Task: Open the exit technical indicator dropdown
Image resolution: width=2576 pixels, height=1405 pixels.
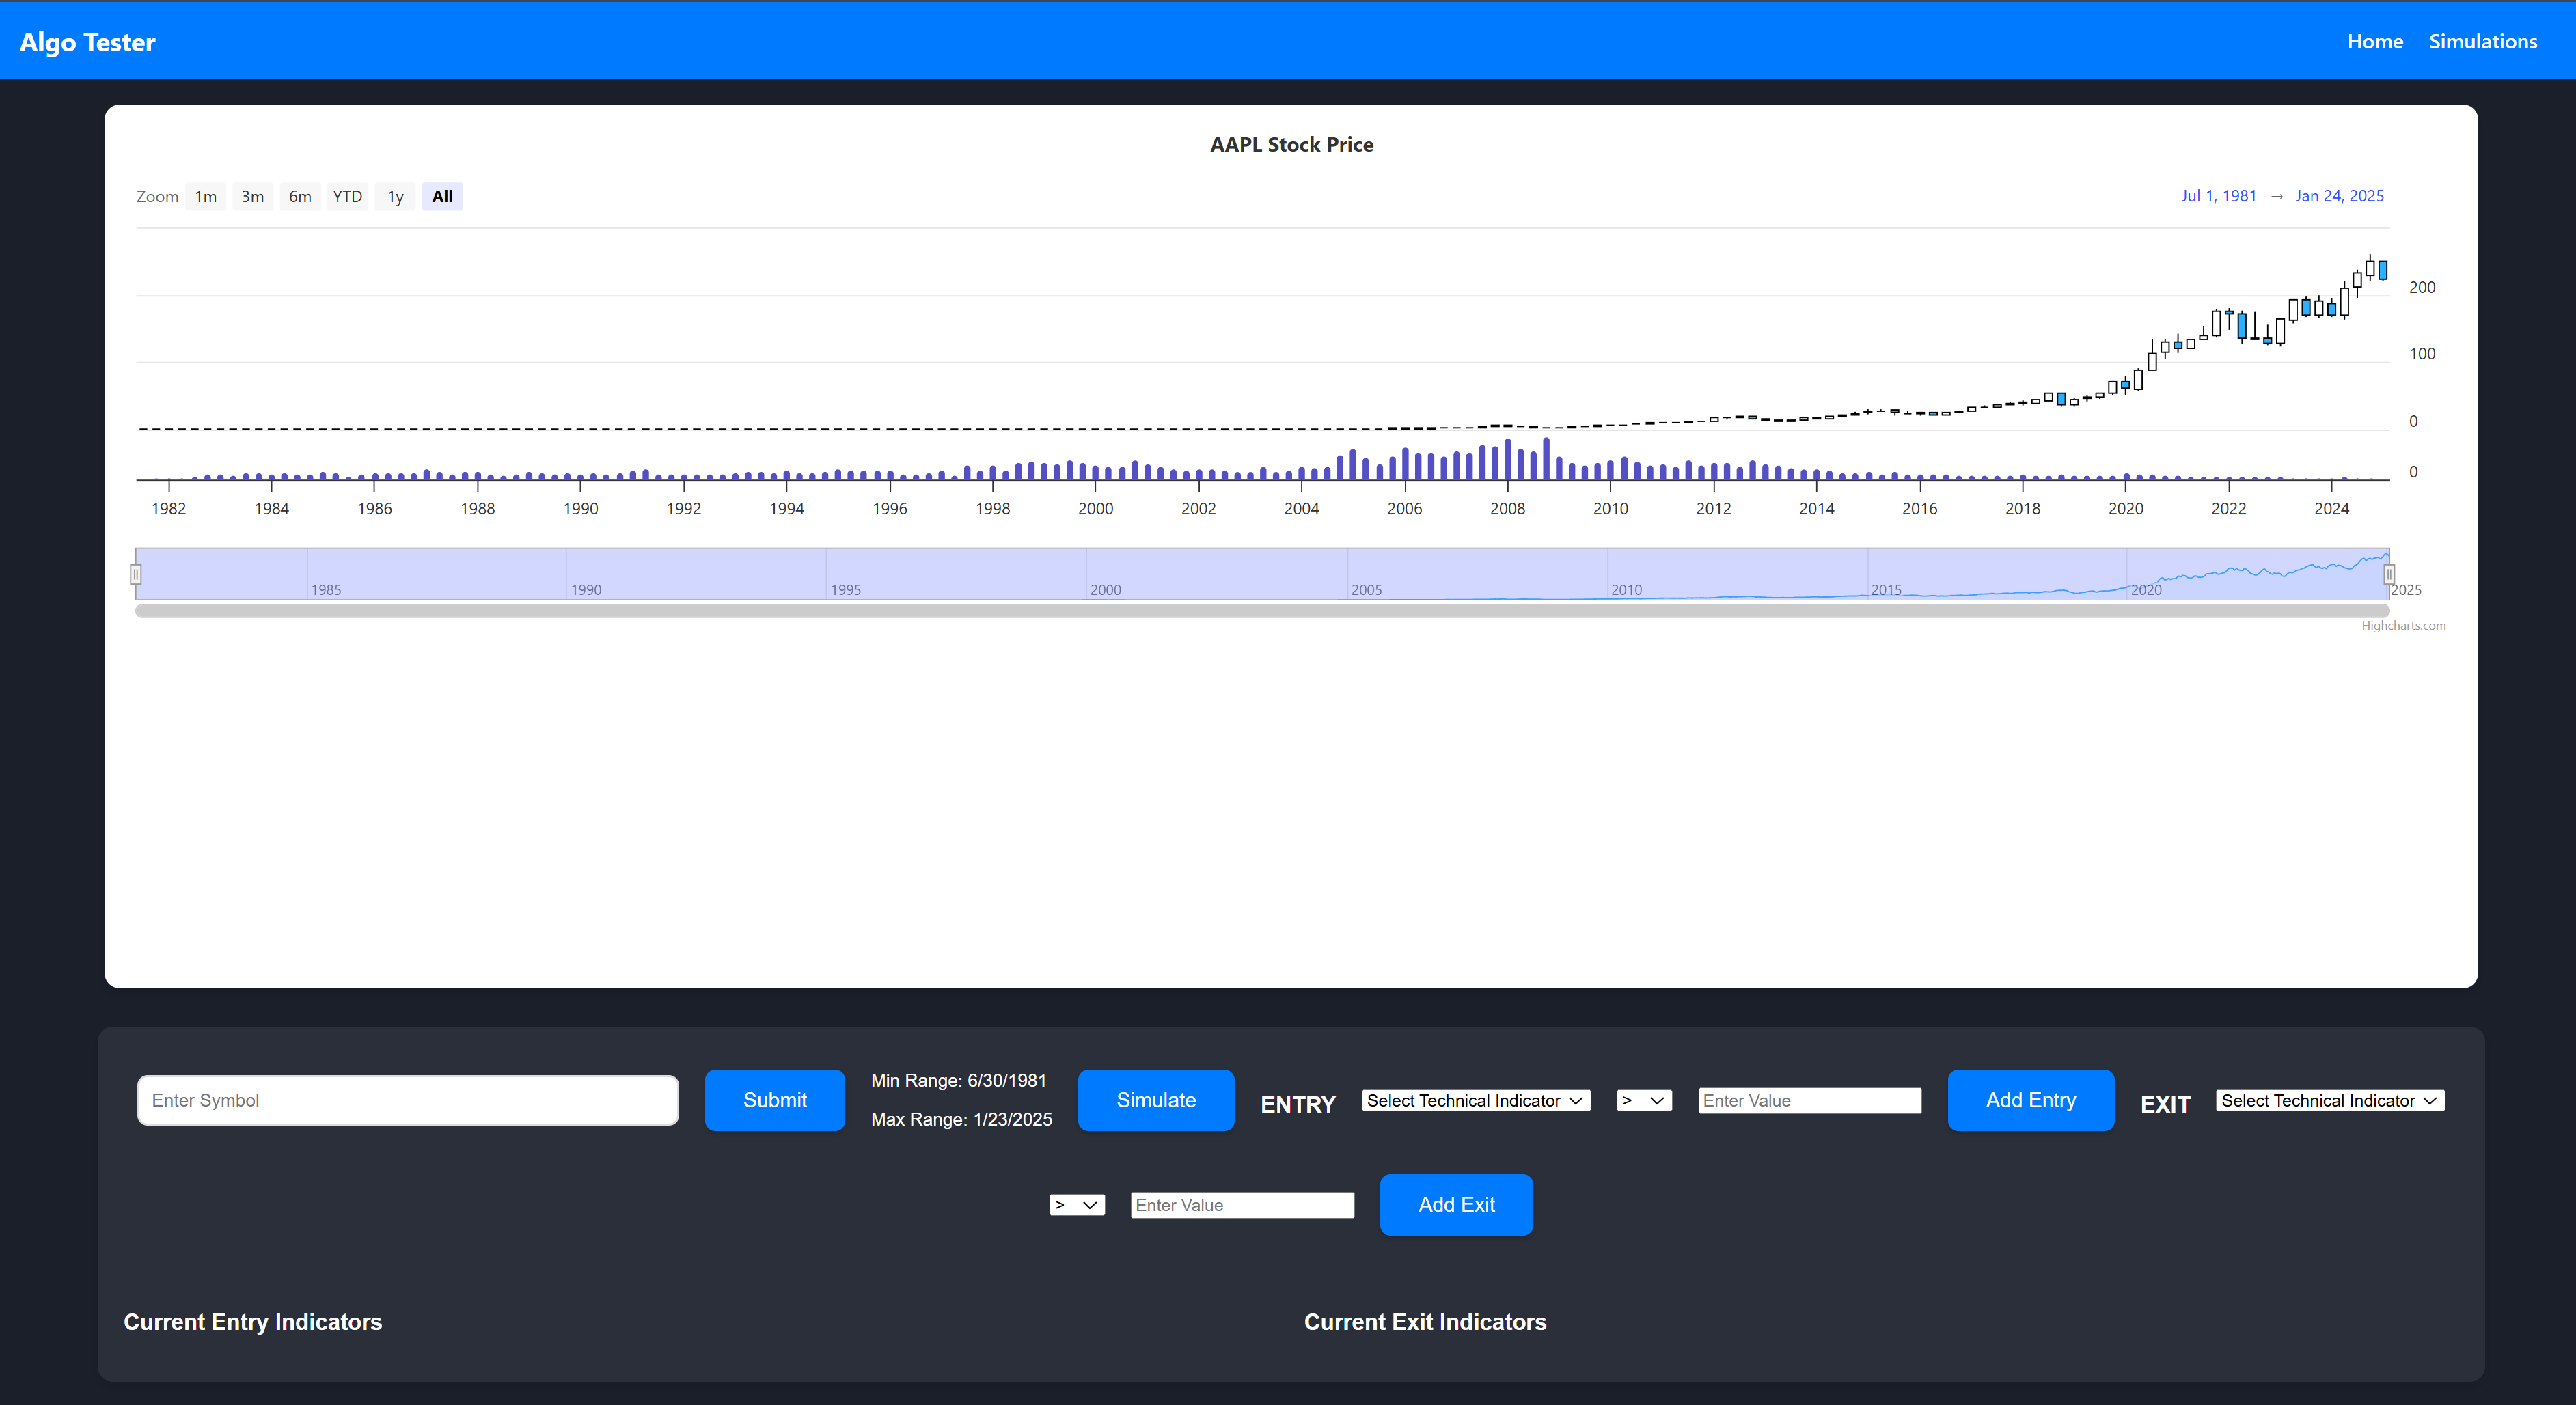Action: (x=2329, y=1100)
